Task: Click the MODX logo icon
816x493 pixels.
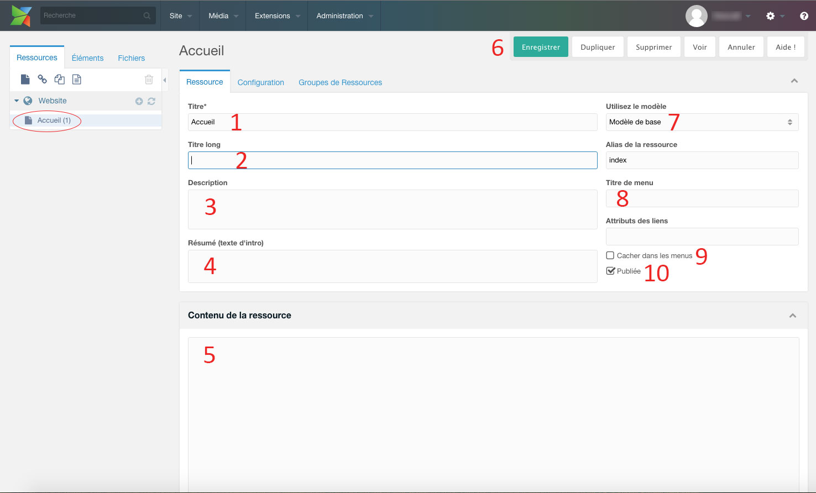Action: 21,16
